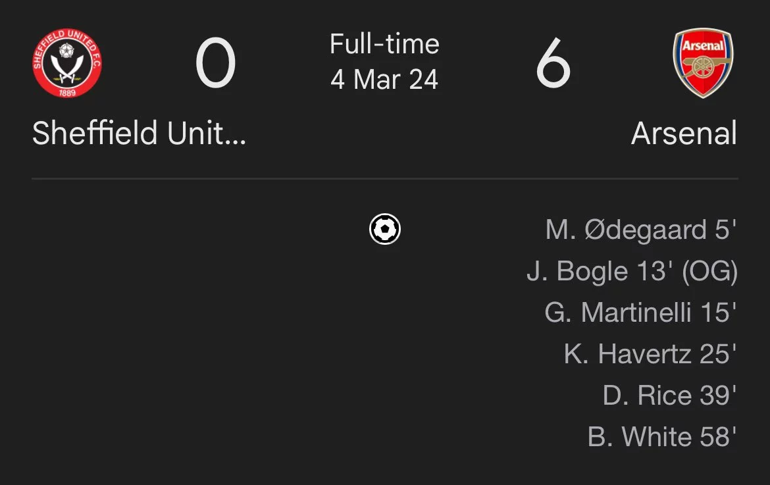
Task: Click the Full-time match status label
Action: [384, 43]
